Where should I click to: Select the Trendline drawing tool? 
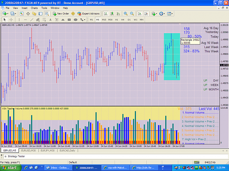tap(32, 20)
